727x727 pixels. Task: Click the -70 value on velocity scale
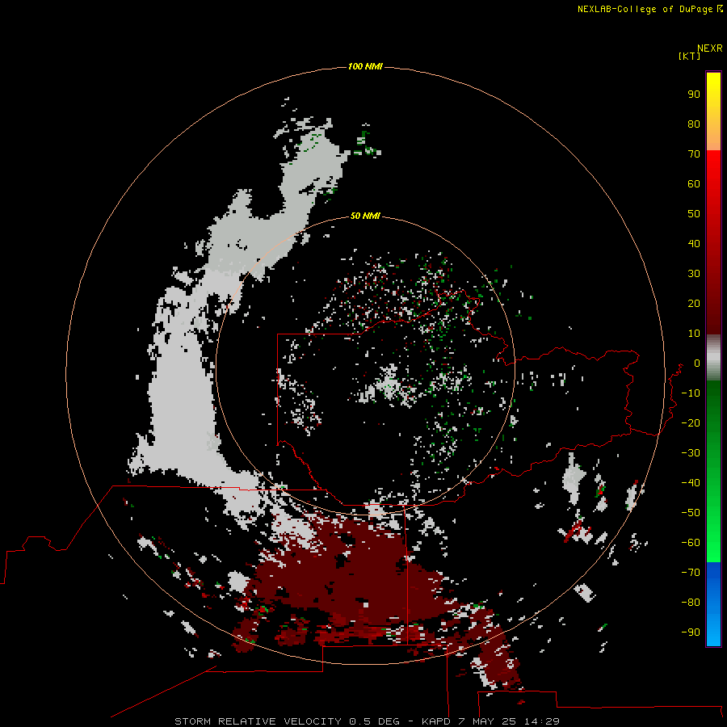click(x=691, y=573)
